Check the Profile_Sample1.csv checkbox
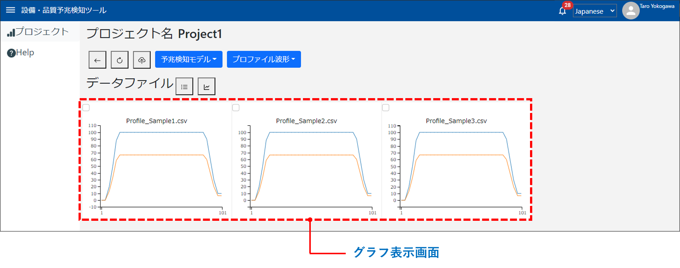Viewport: 680px width, 268px height. [86, 108]
